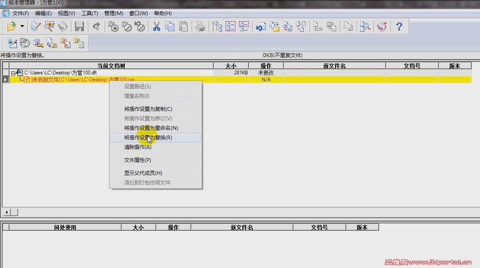Collapse the 方管100.dft tree node
Screen dimensions: 480x268
pyautogui.click(x=13, y=73)
